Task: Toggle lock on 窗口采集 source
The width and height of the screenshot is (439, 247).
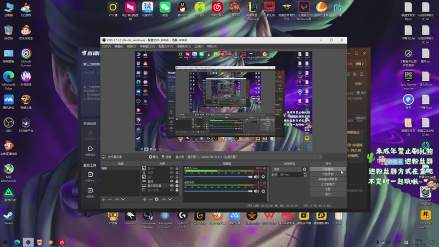Action: click(x=177, y=190)
